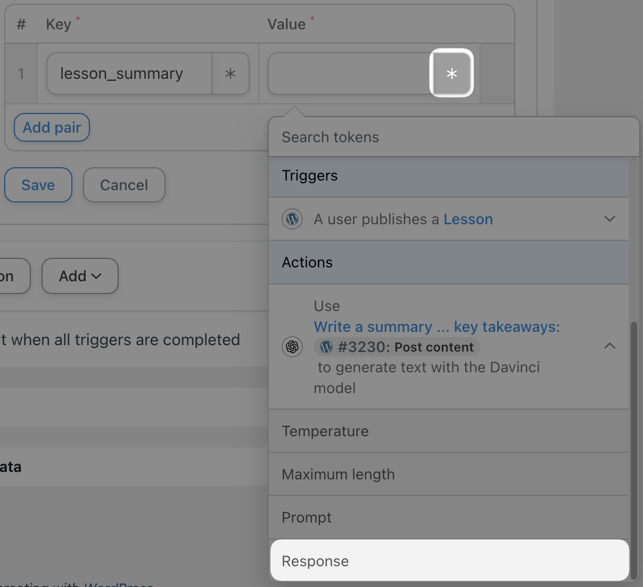Click the Add pair button
Screen dimensions: 643x587
pyautogui.click(x=52, y=127)
